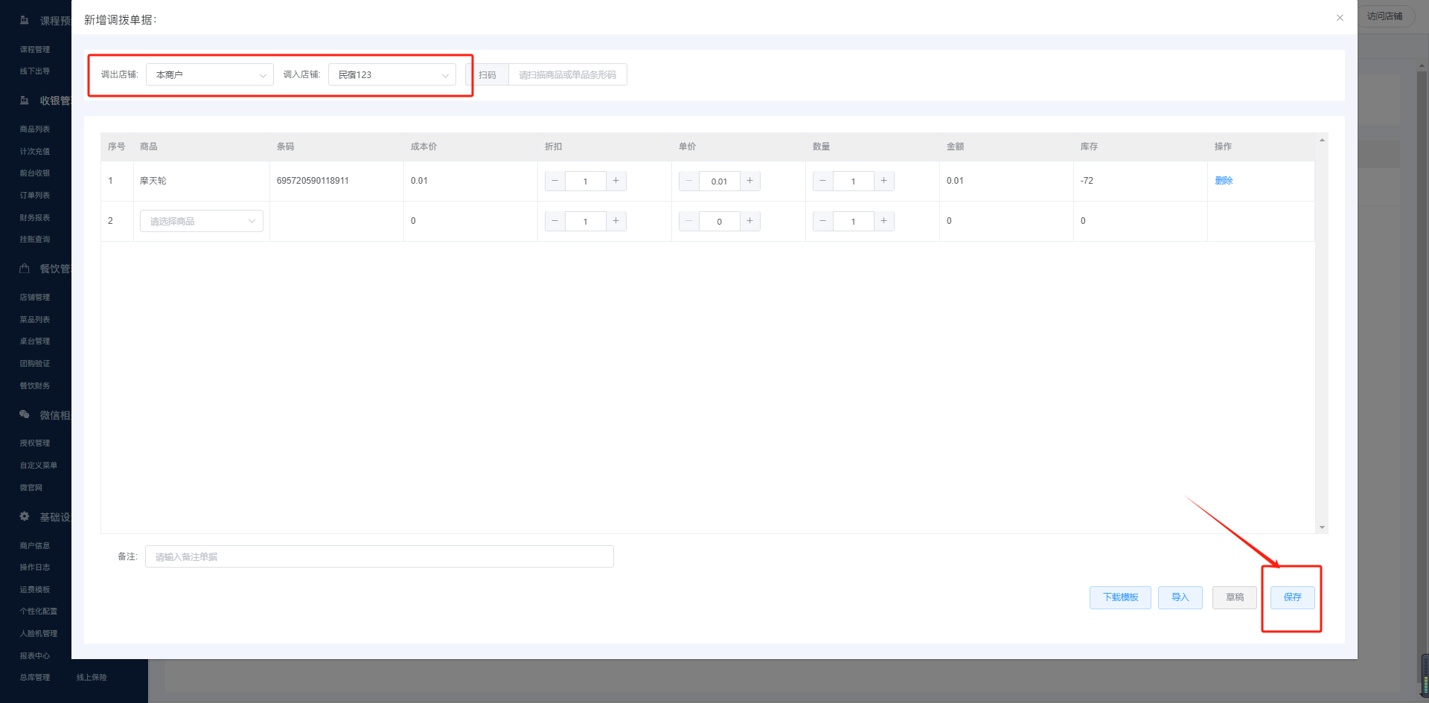
Task: Increase quantity in row 2 with plus
Action: (883, 221)
